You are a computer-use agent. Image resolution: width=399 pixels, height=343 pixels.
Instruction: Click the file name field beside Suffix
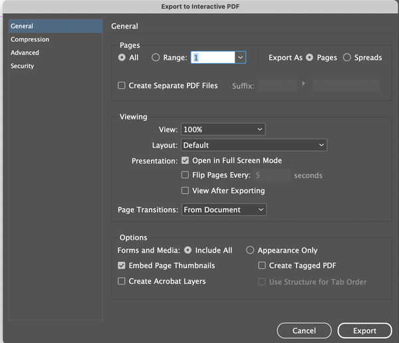pos(346,86)
